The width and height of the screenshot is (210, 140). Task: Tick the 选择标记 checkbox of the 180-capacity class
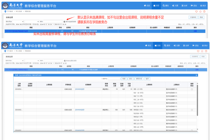click(192, 110)
